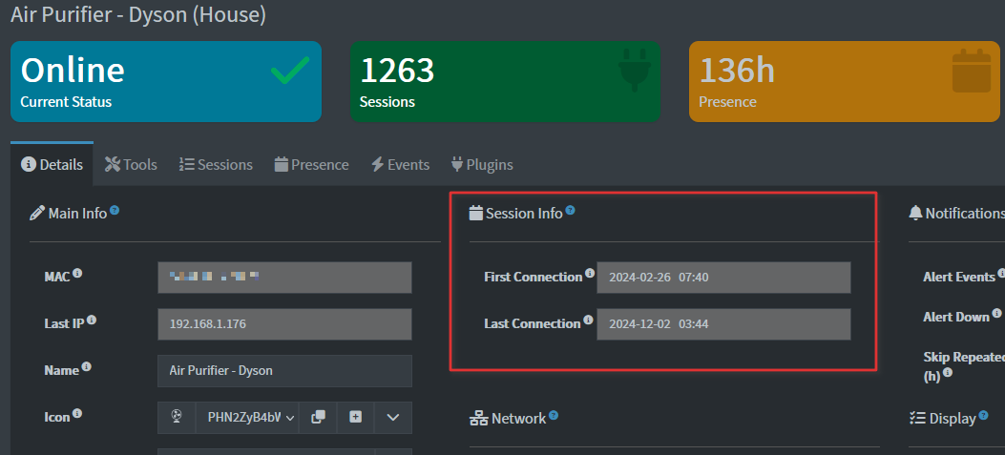Click the Session Info help icon
This screenshot has width=1005, height=455.
click(571, 210)
